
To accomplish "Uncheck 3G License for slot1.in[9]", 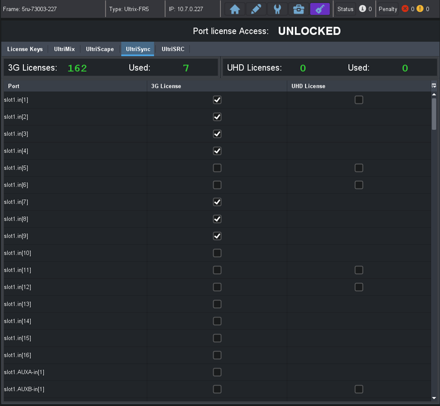I will [217, 236].
